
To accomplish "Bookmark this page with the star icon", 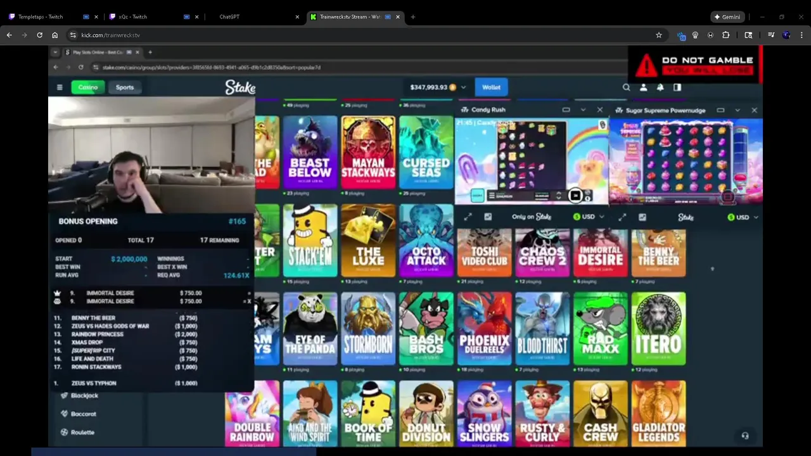I will pyautogui.click(x=659, y=35).
